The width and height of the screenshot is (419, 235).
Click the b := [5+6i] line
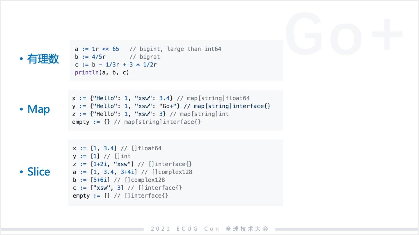pos(119,180)
